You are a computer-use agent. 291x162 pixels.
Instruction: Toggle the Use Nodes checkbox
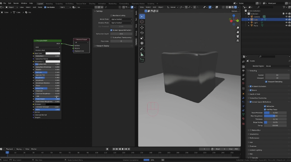(45, 7)
